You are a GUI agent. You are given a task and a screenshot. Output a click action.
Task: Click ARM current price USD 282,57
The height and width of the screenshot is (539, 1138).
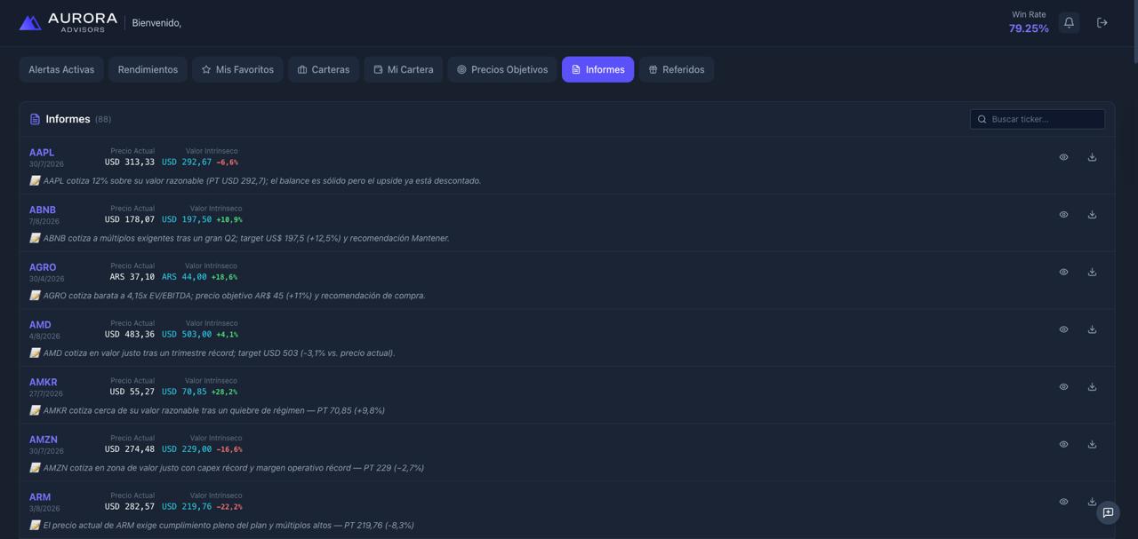coord(130,507)
